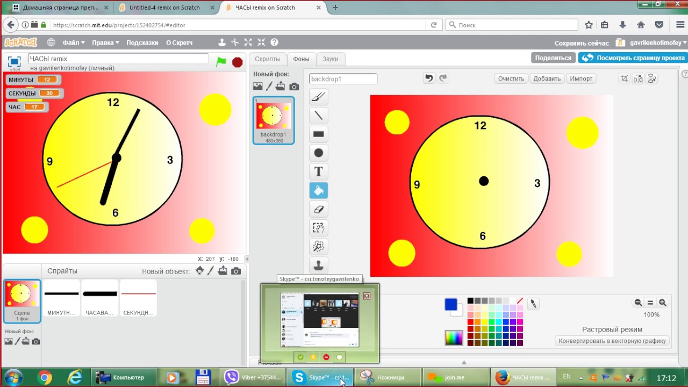The height and width of the screenshot is (387, 688).
Task: Click the Добавить button
Action: (x=547, y=78)
